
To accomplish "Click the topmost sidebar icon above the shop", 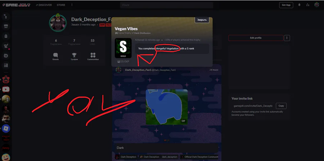I will point(6,17).
